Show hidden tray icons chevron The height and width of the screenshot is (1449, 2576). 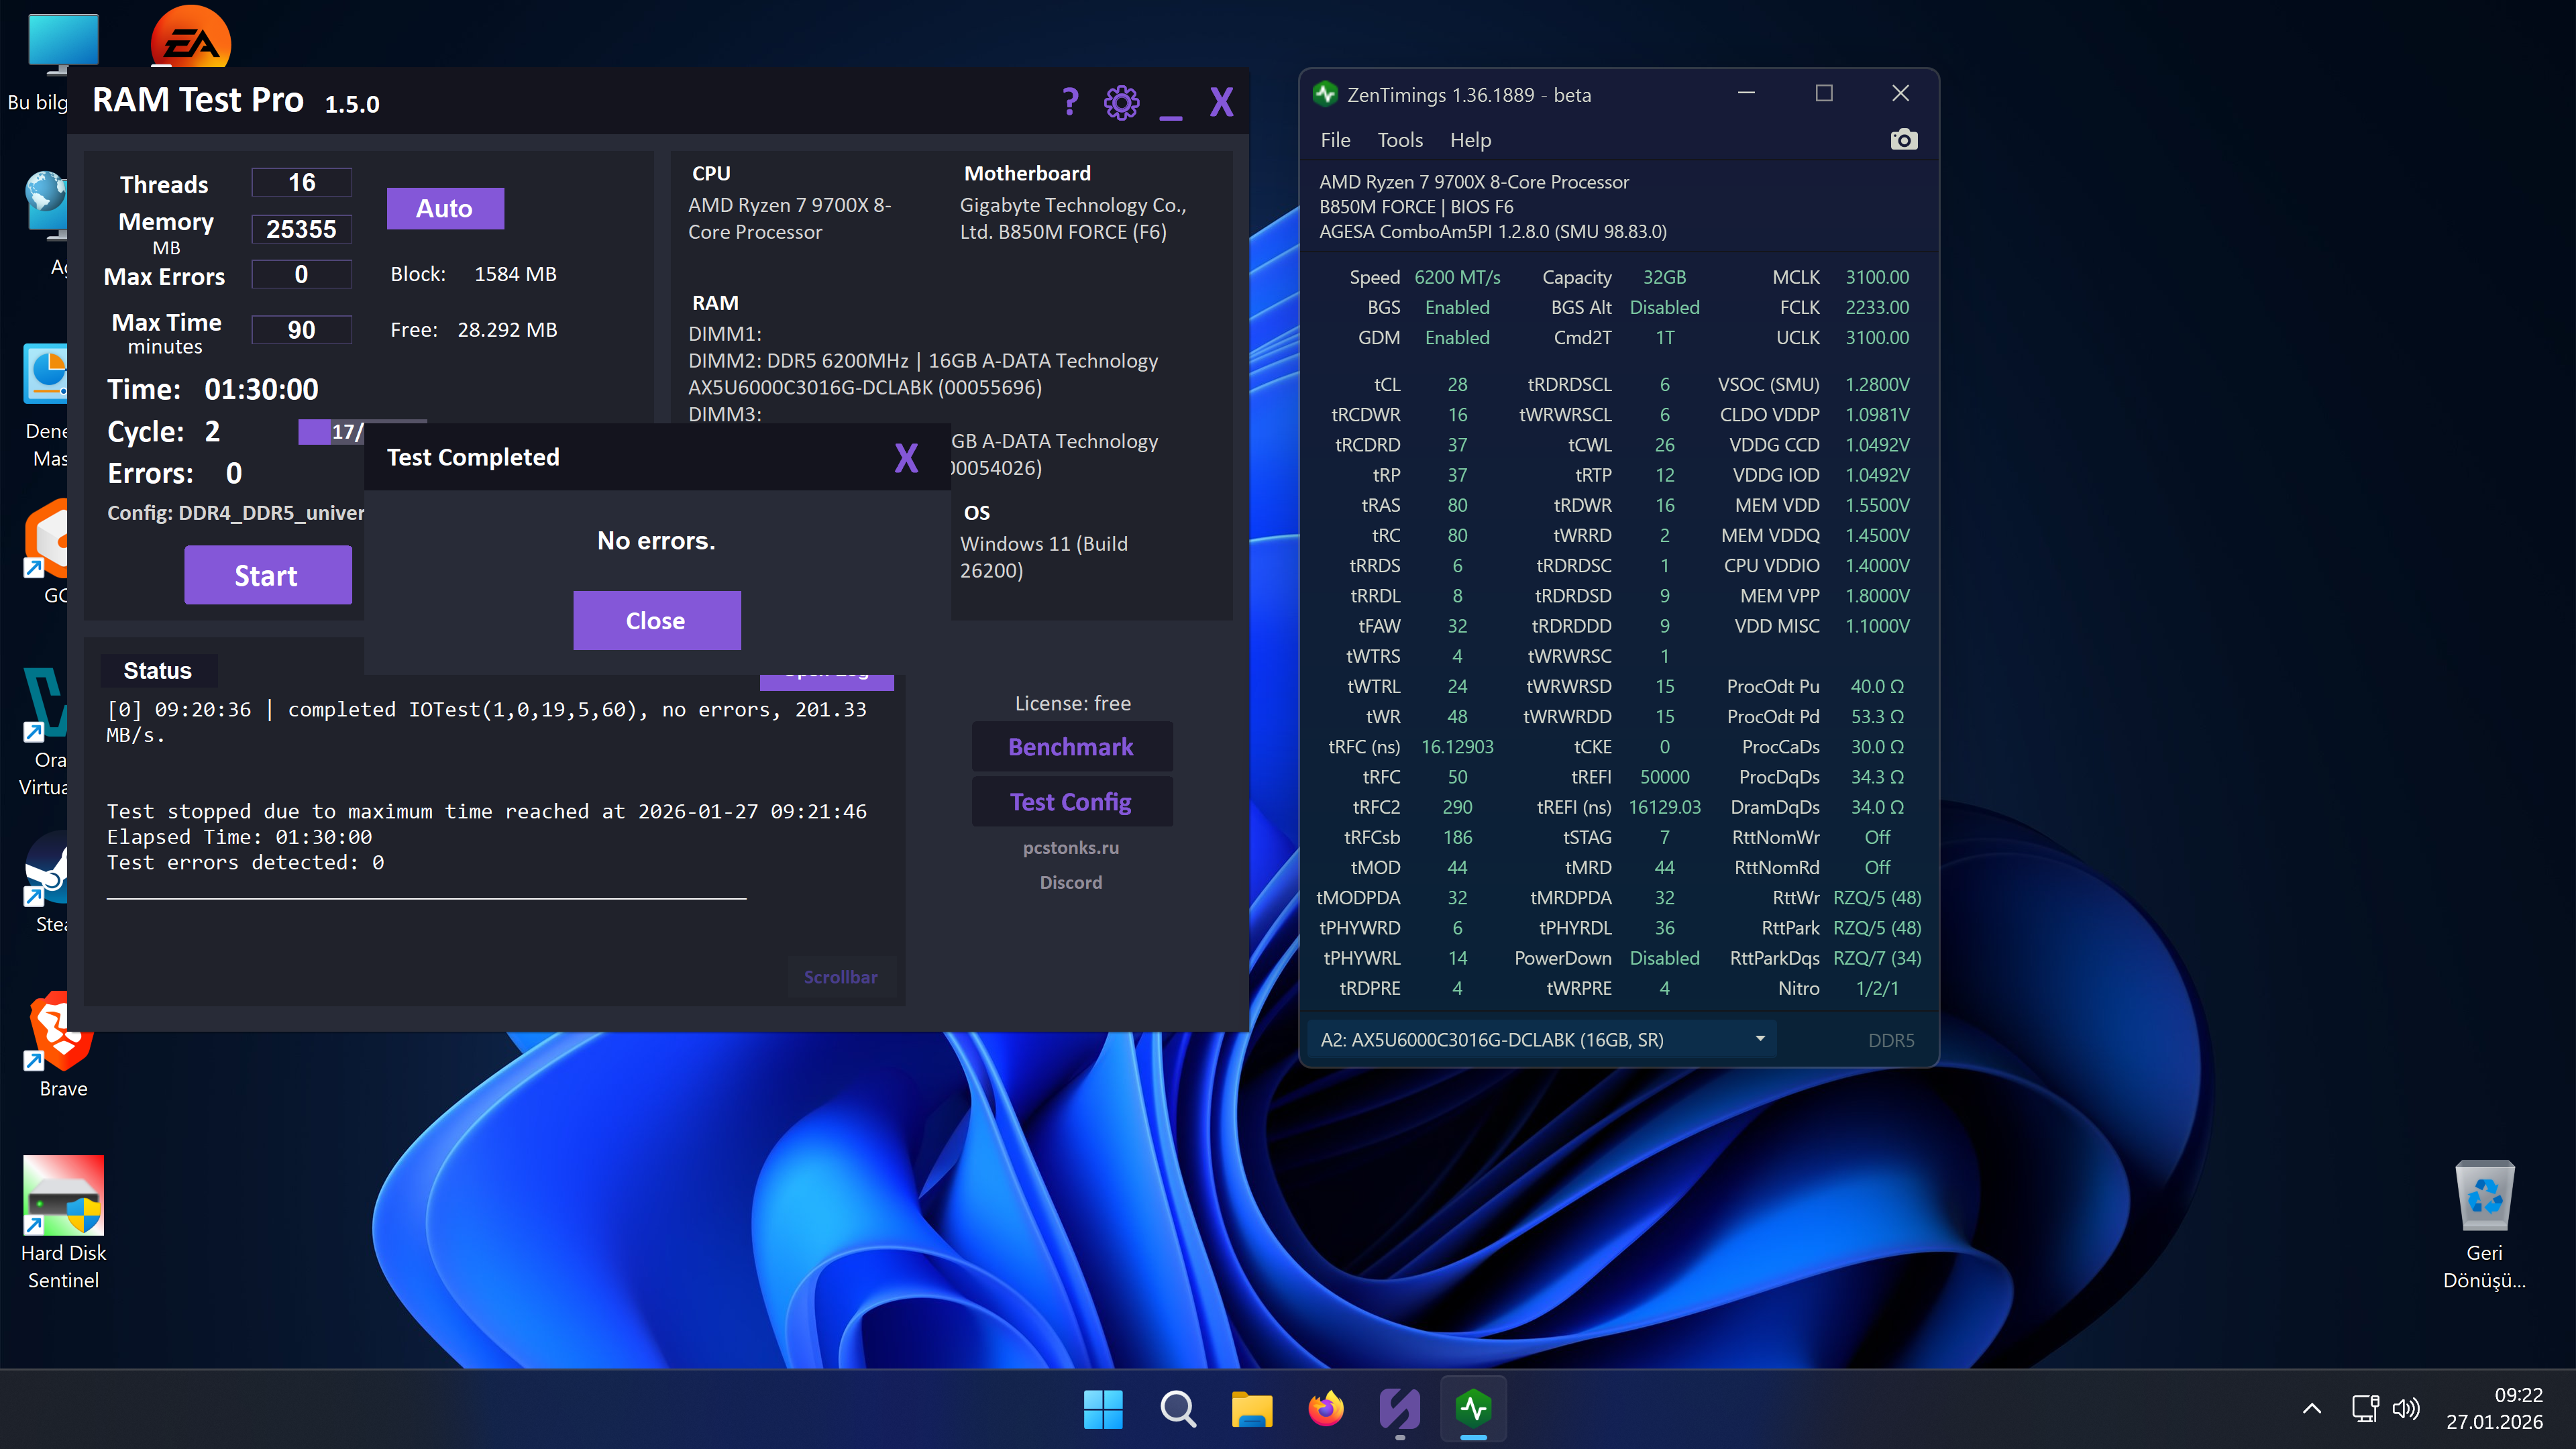[2312, 1409]
